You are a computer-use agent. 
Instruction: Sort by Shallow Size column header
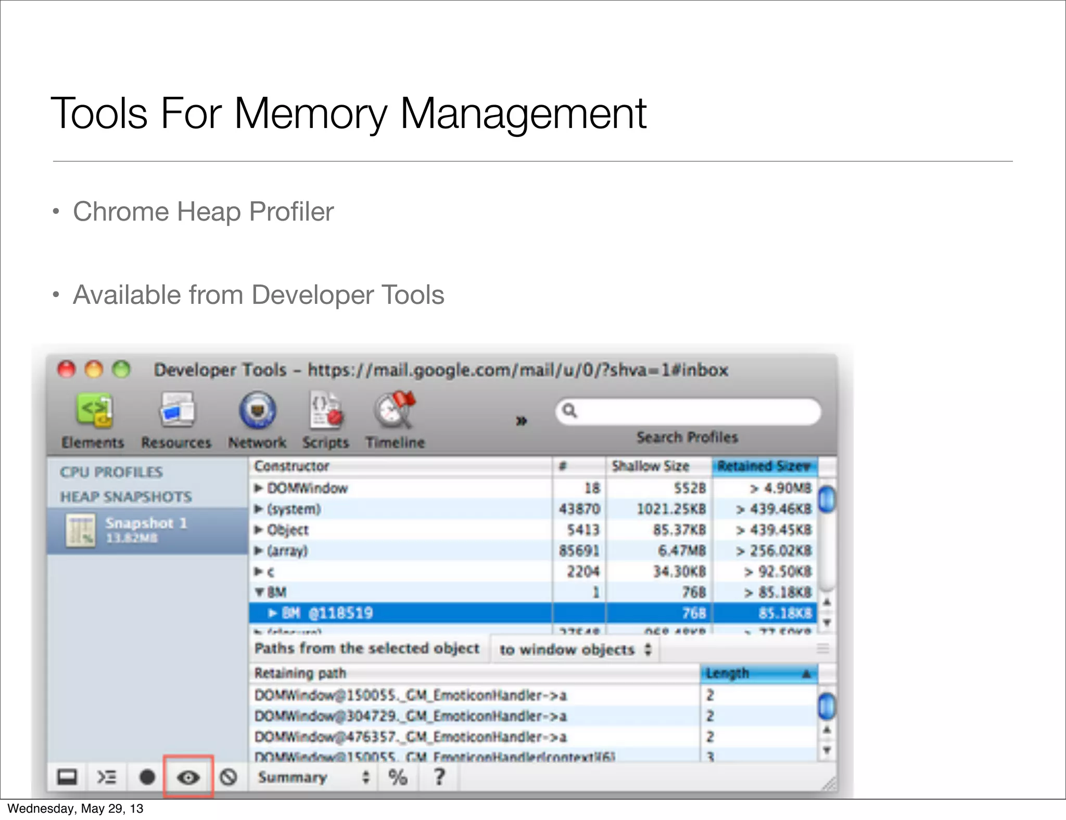click(x=659, y=466)
